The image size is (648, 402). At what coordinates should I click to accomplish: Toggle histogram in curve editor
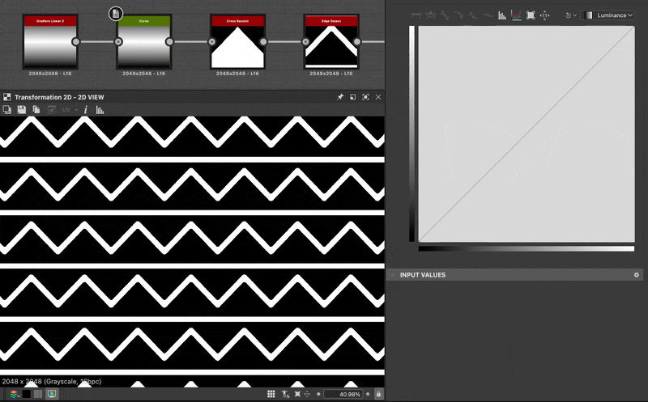click(x=502, y=15)
